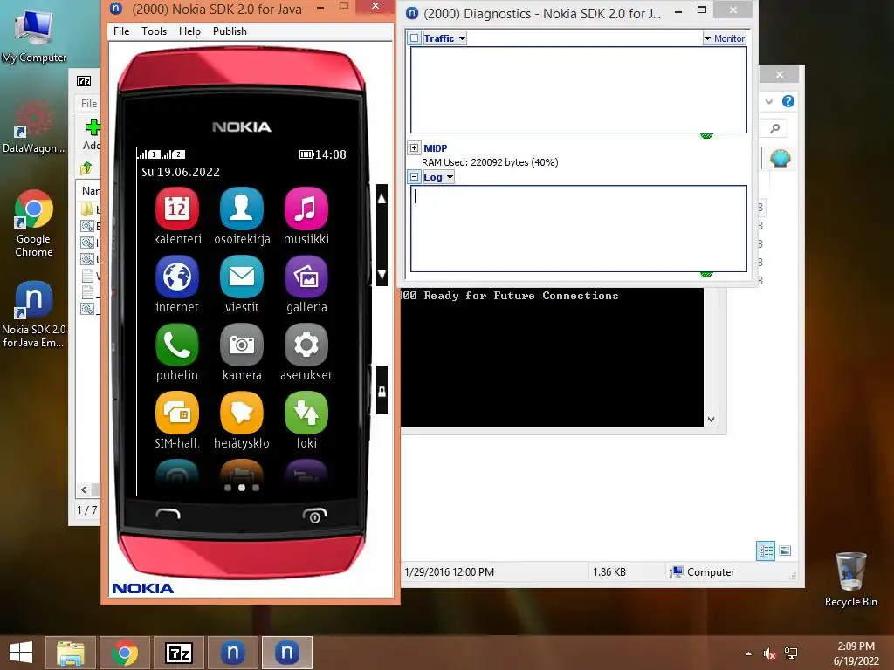Switch to large icons view in Explorer

click(x=785, y=550)
